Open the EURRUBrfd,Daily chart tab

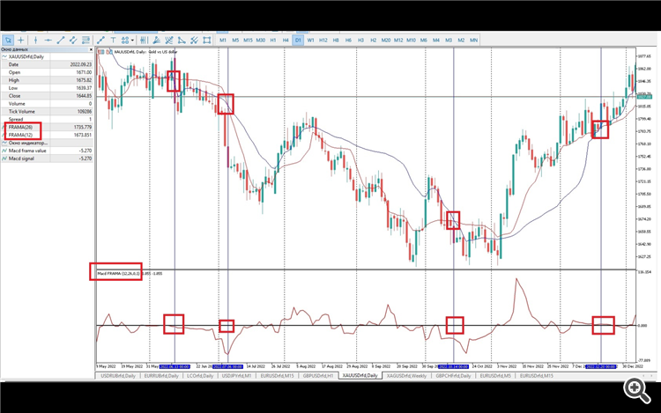point(161,375)
